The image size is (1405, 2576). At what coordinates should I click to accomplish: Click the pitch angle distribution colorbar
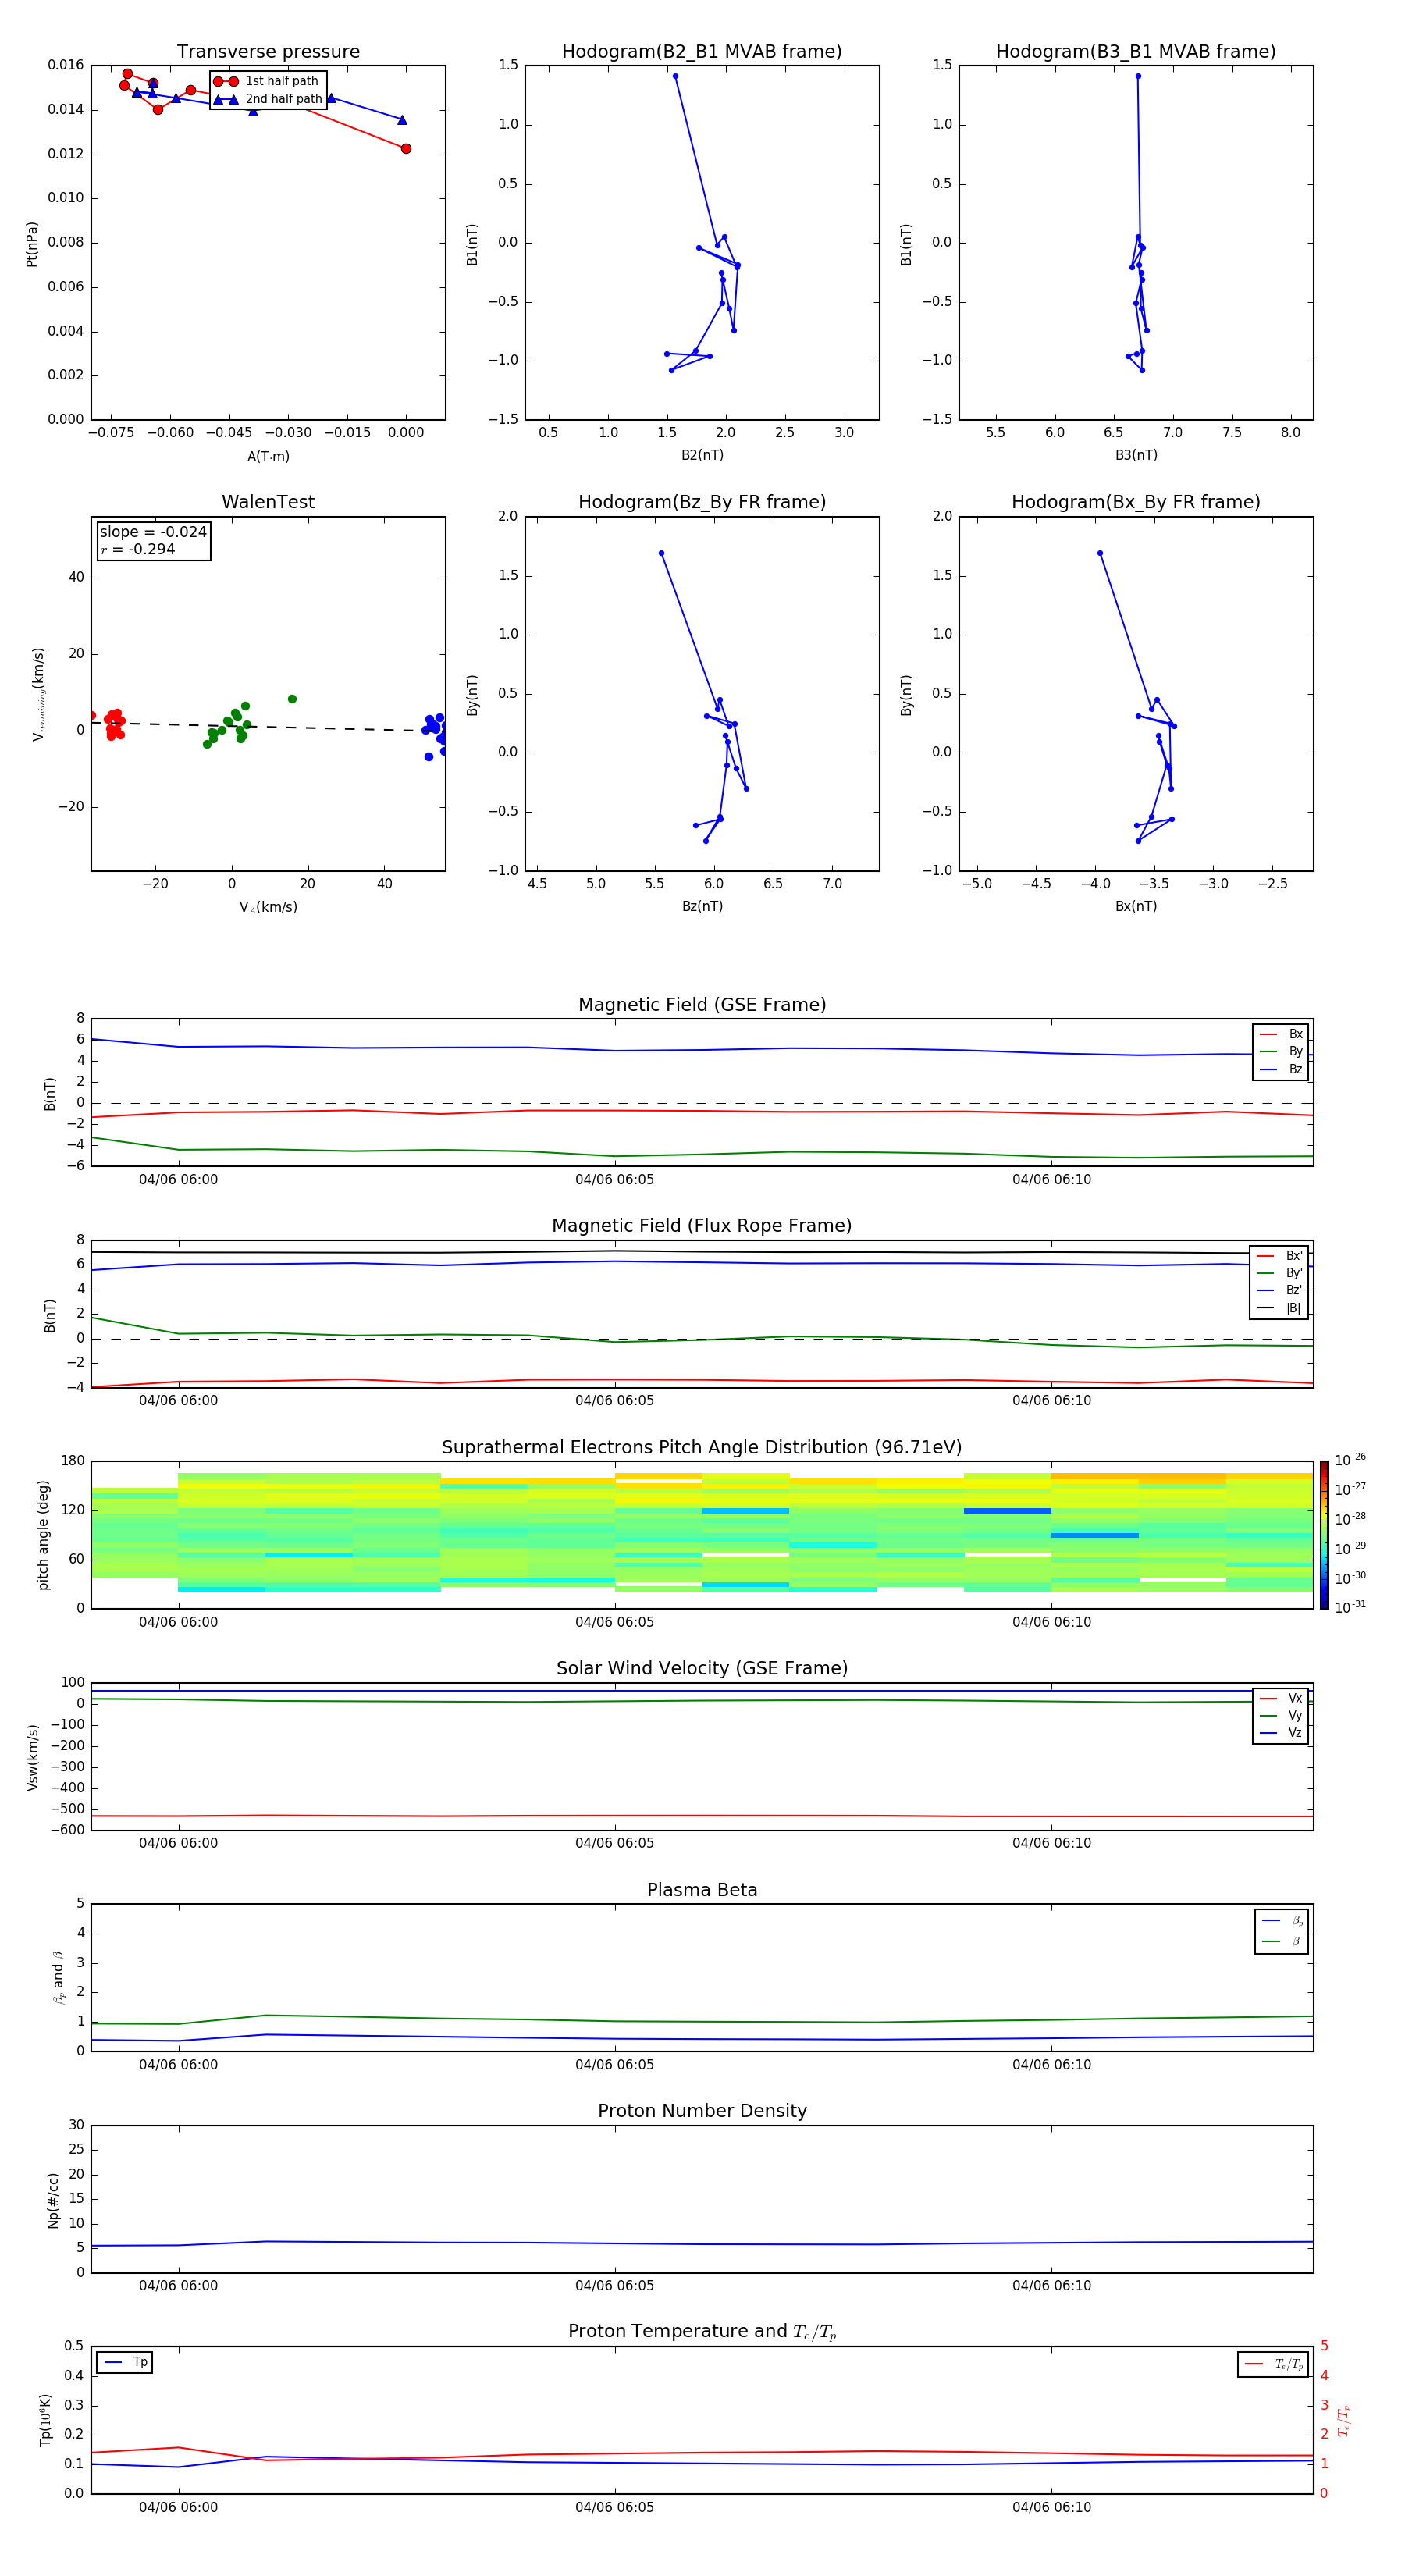click(x=1324, y=1535)
